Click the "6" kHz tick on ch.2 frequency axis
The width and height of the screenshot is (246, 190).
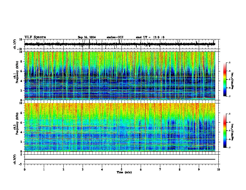21,122
